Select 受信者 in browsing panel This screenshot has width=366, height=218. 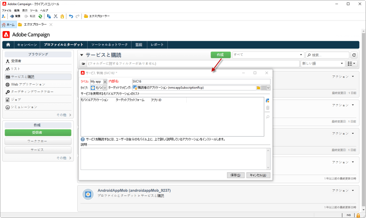[x=38, y=61]
